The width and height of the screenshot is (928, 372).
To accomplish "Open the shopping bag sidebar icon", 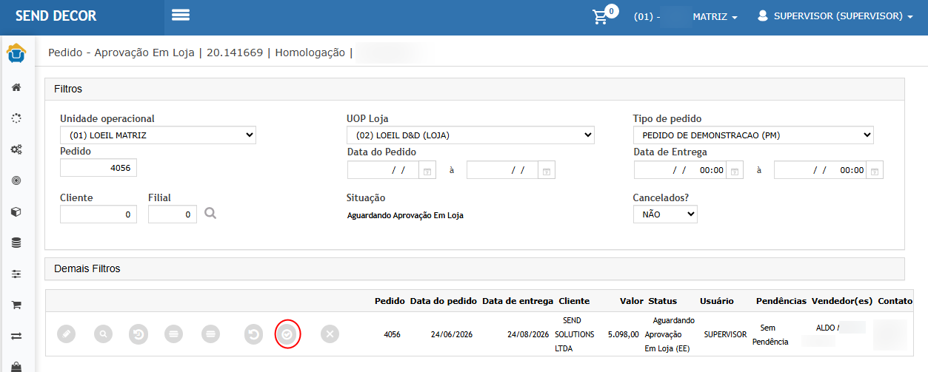I will [16, 365].
